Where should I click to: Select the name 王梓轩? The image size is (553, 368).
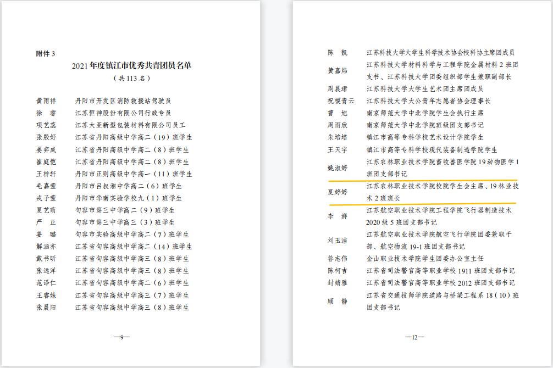tap(46, 174)
